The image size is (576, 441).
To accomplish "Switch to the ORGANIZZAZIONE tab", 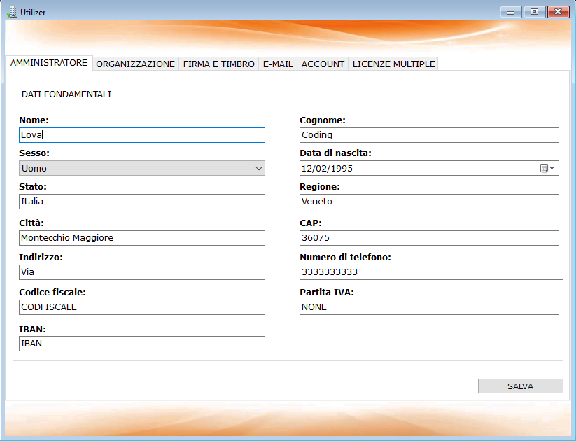I will [x=136, y=63].
